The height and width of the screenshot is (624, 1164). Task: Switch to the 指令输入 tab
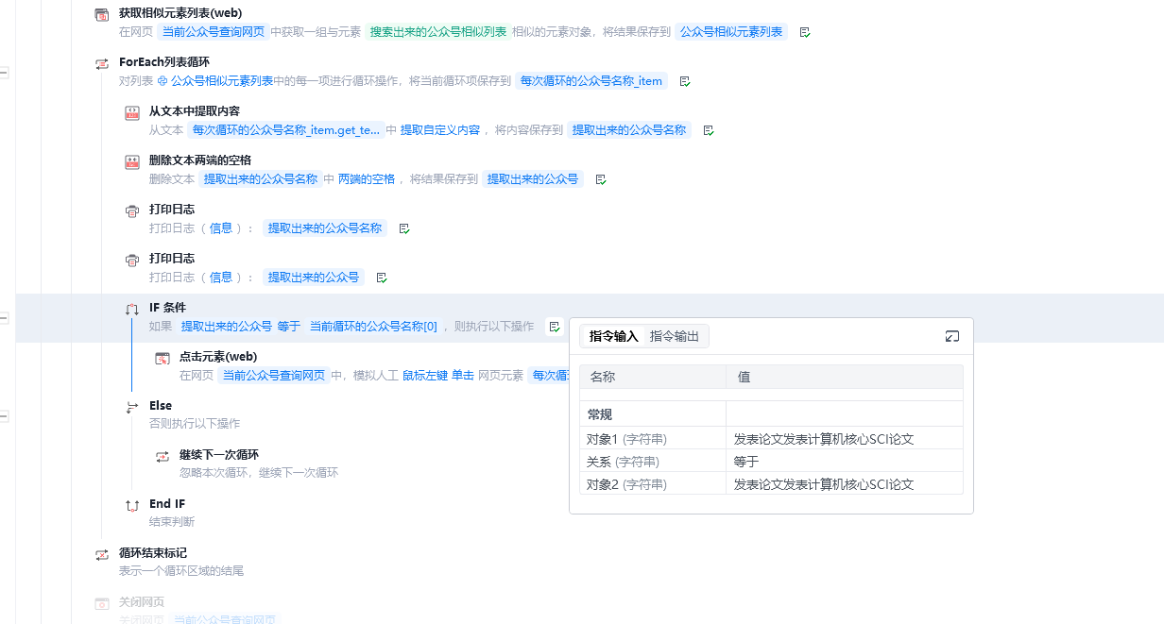[614, 336]
